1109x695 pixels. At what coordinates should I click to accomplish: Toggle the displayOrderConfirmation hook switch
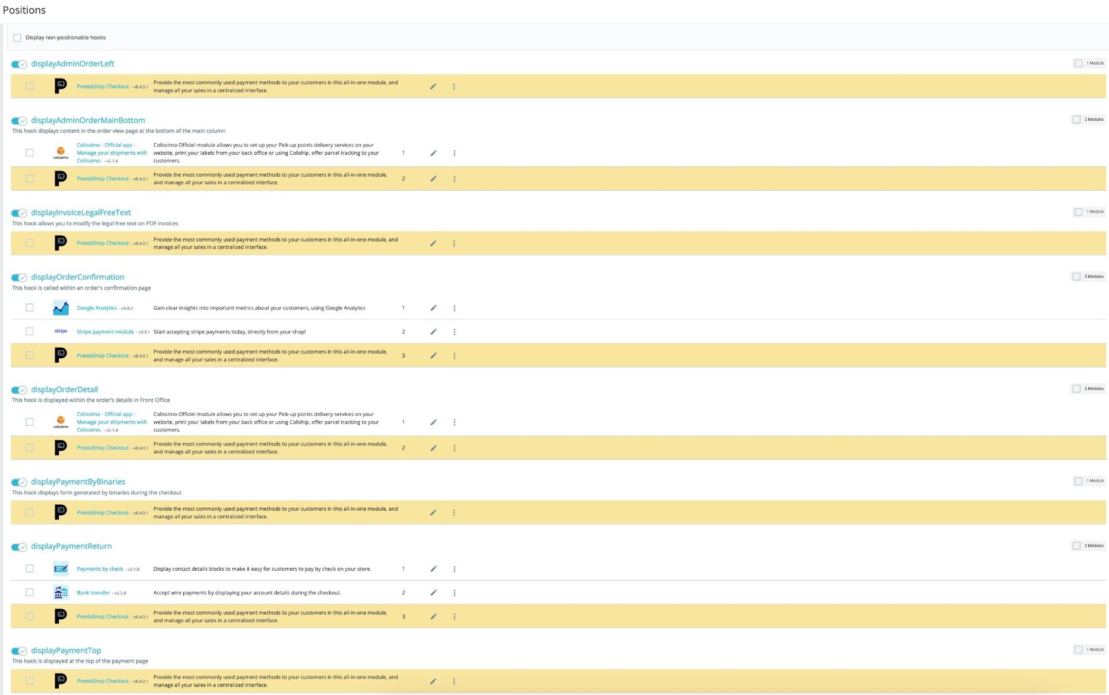pyautogui.click(x=19, y=277)
